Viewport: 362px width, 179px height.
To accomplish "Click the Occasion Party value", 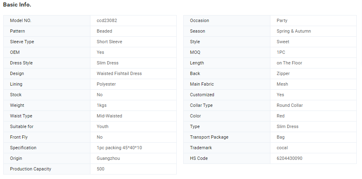I will (x=282, y=20).
